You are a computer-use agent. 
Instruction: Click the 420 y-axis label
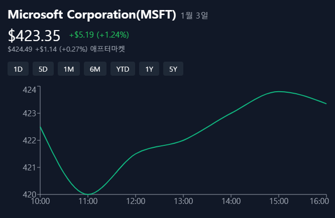click(29, 194)
